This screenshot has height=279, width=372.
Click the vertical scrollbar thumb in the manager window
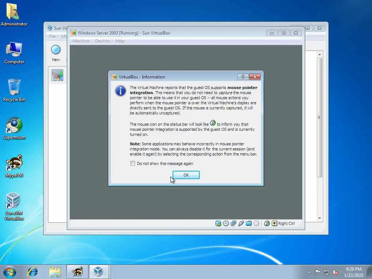[x=320, y=117]
